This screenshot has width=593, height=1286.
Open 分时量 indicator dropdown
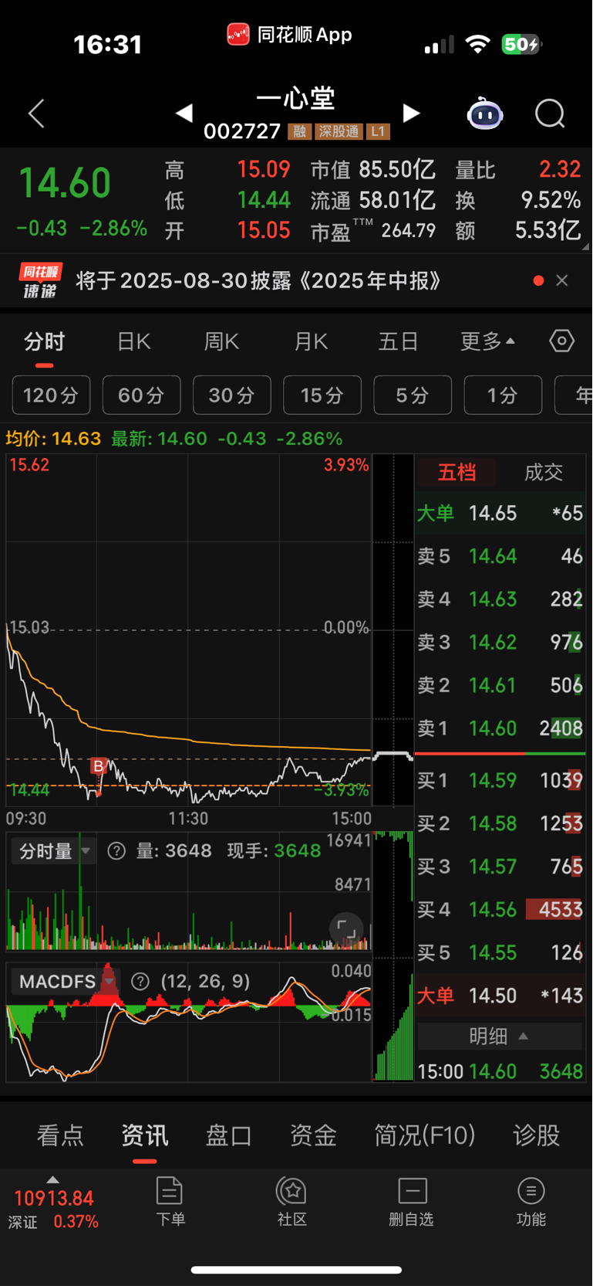coord(54,851)
